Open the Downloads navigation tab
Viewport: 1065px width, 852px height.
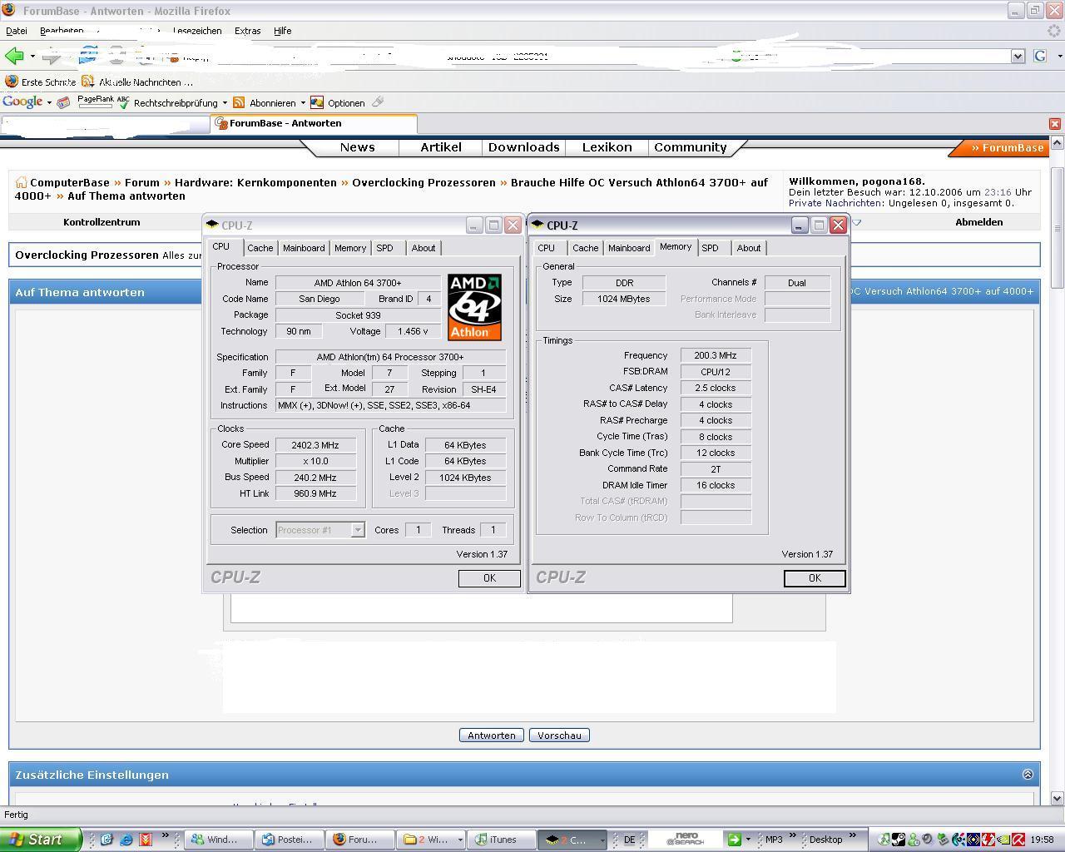point(524,147)
